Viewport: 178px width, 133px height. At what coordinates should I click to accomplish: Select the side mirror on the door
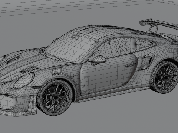click(x=99, y=60)
